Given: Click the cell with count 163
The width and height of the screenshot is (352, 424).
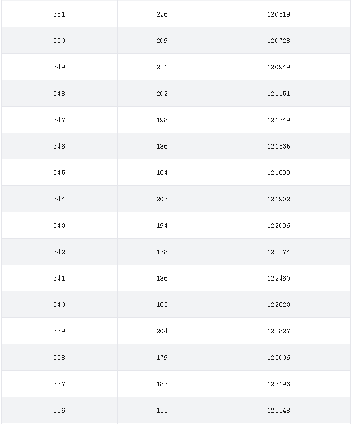Looking at the screenshot, I should [x=162, y=304].
